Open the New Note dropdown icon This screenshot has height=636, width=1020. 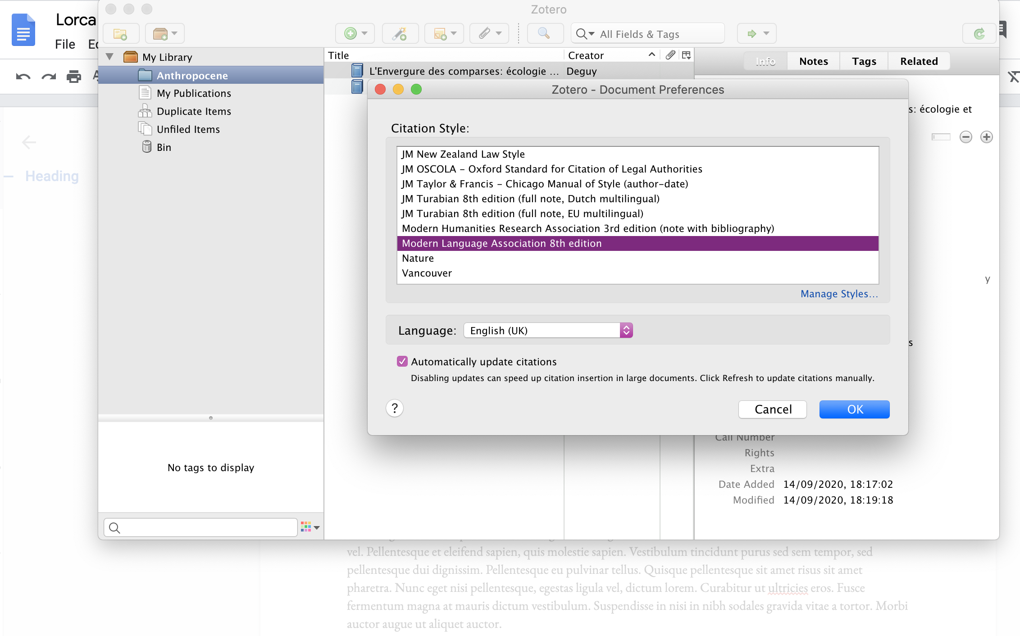445,34
